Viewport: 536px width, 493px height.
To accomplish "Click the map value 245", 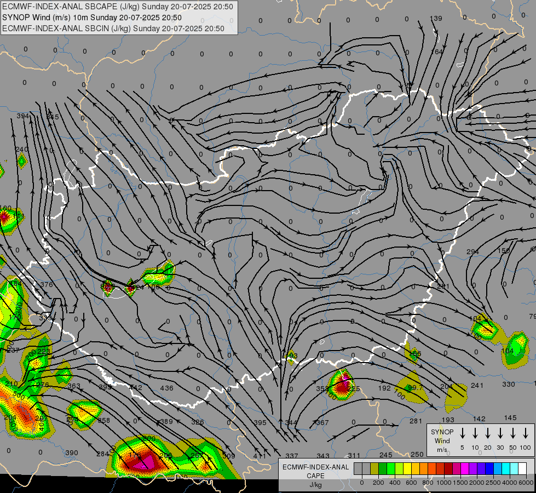I will pos(385,455).
